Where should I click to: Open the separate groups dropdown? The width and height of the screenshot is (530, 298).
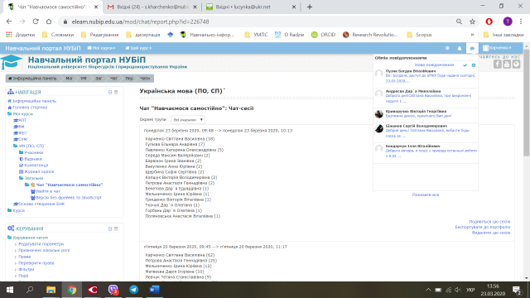coord(188,119)
